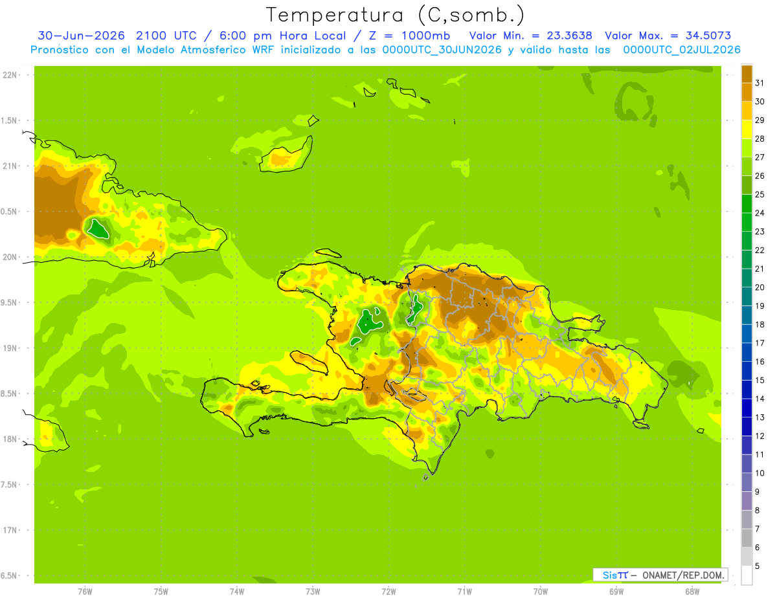
Task: Click the gray legend color between 6 and 7
Action: 747,539
